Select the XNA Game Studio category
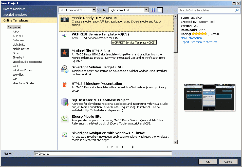This screenshot has width=242, height=167. tap(23, 83)
